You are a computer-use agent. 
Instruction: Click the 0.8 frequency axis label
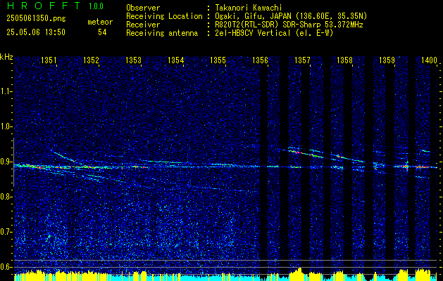pos(6,197)
